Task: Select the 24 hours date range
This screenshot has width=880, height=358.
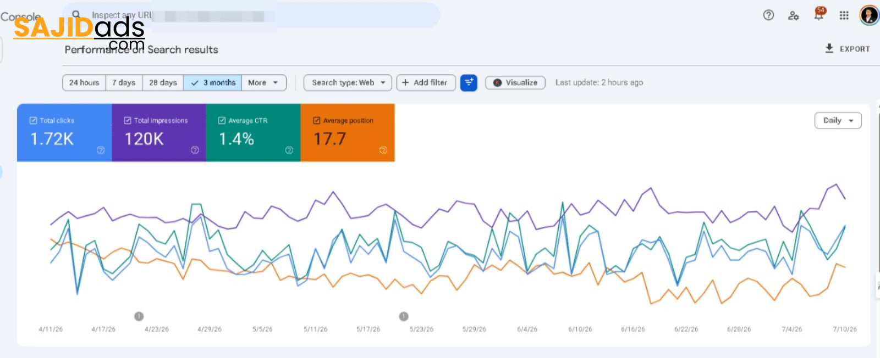Action: (84, 82)
